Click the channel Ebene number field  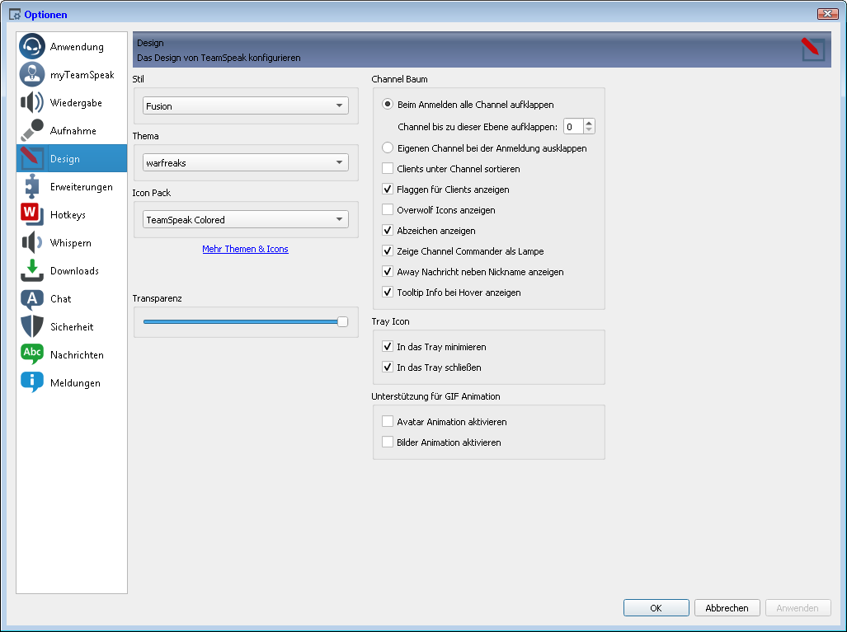pyautogui.click(x=573, y=127)
